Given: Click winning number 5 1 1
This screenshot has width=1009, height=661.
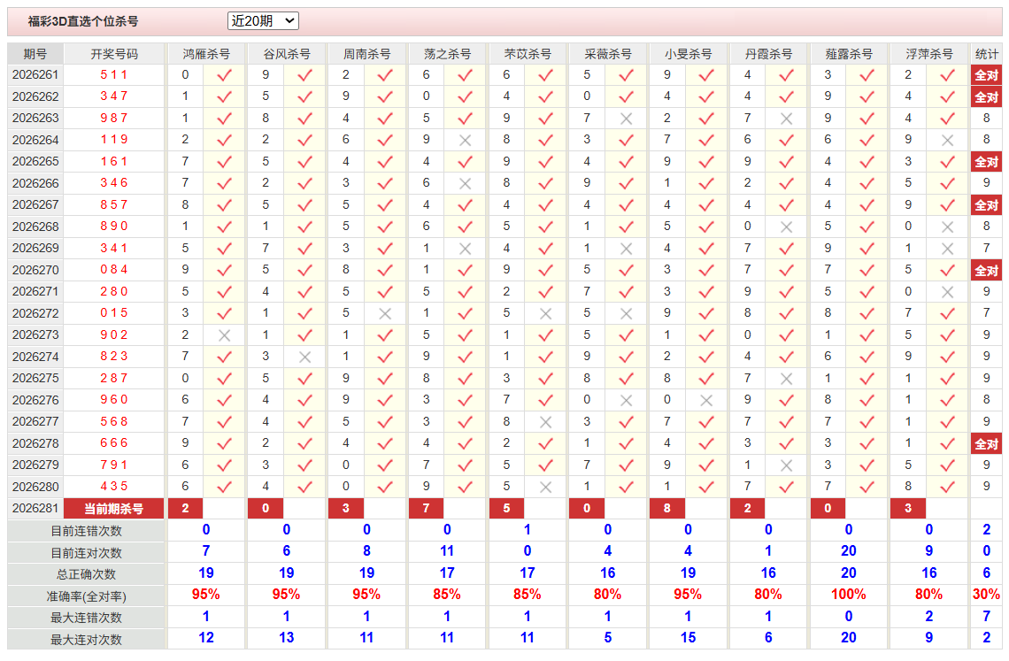Looking at the screenshot, I should point(114,74).
